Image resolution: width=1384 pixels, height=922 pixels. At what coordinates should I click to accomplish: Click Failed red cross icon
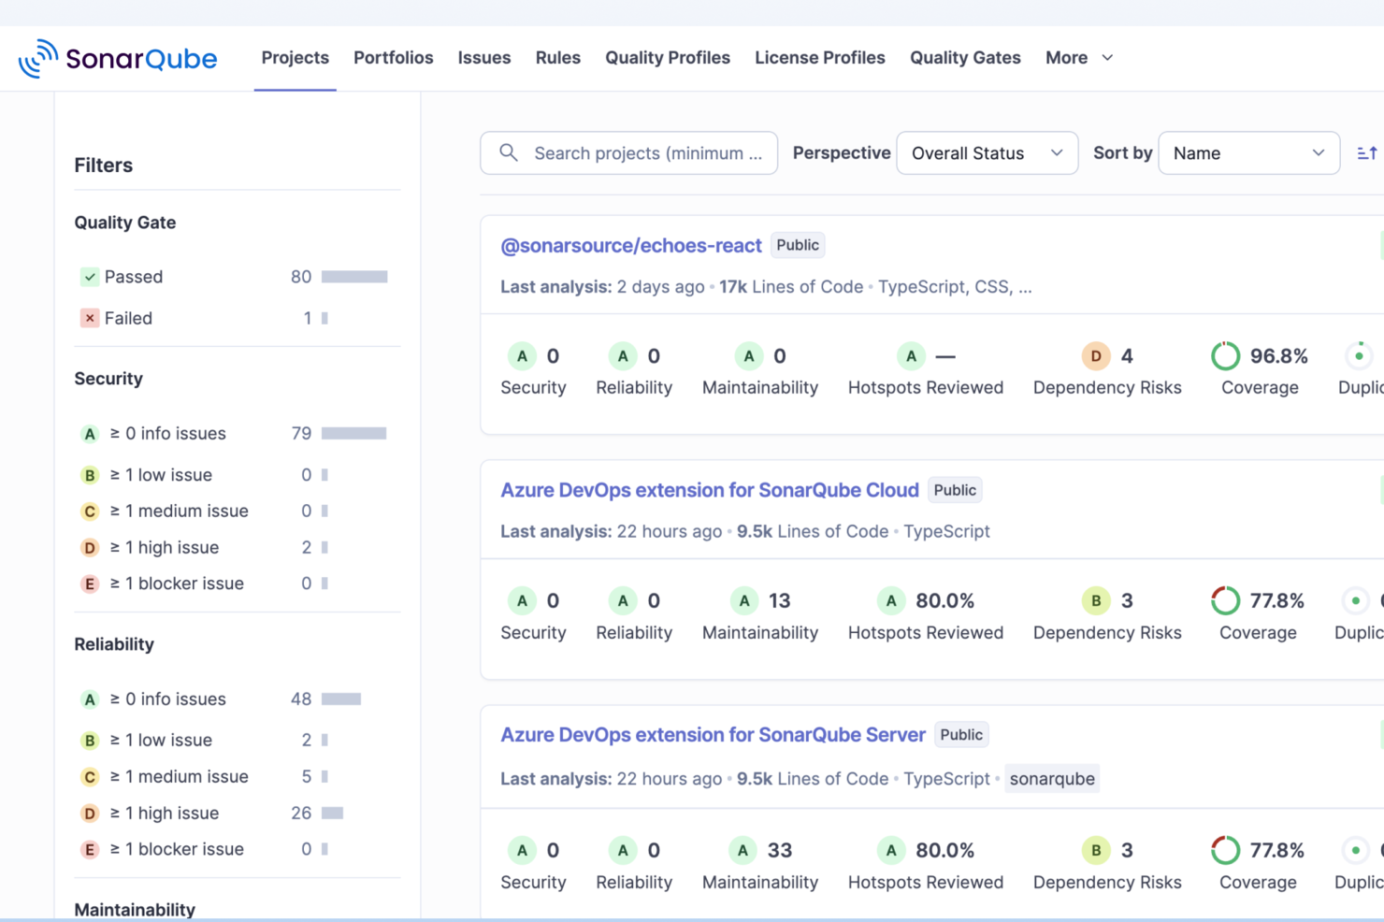[x=90, y=318]
